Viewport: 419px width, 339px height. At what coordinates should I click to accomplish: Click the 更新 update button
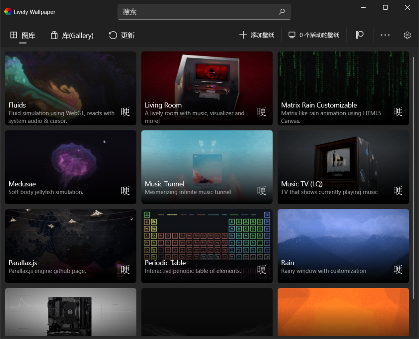coord(122,35)
